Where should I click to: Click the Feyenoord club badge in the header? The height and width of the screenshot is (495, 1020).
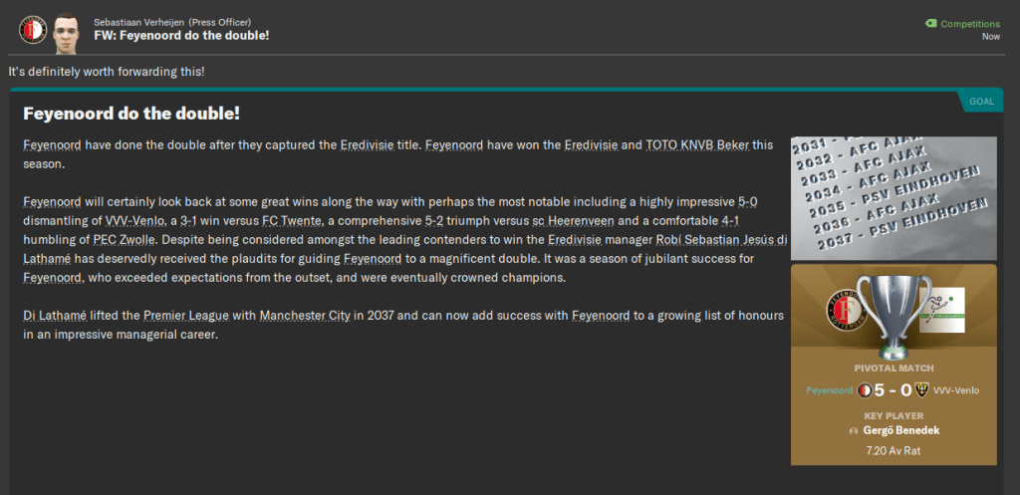[x=33, y=30]
